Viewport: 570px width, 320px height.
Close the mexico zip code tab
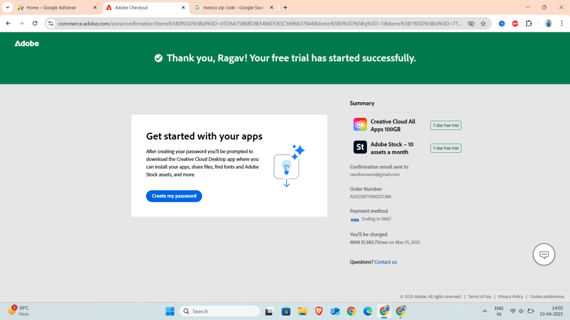click(x=272, y=8)
